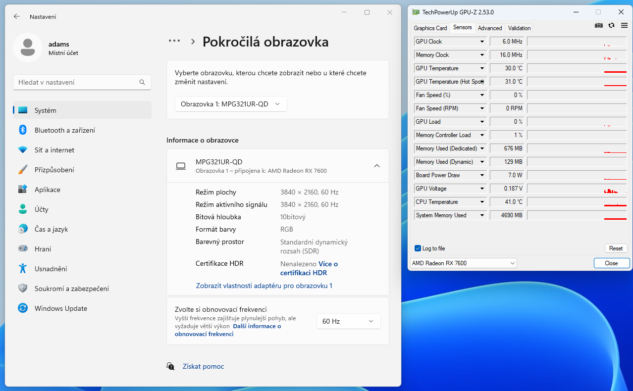Click the Board Power Draw value 7.0 W

pos(507,175)
